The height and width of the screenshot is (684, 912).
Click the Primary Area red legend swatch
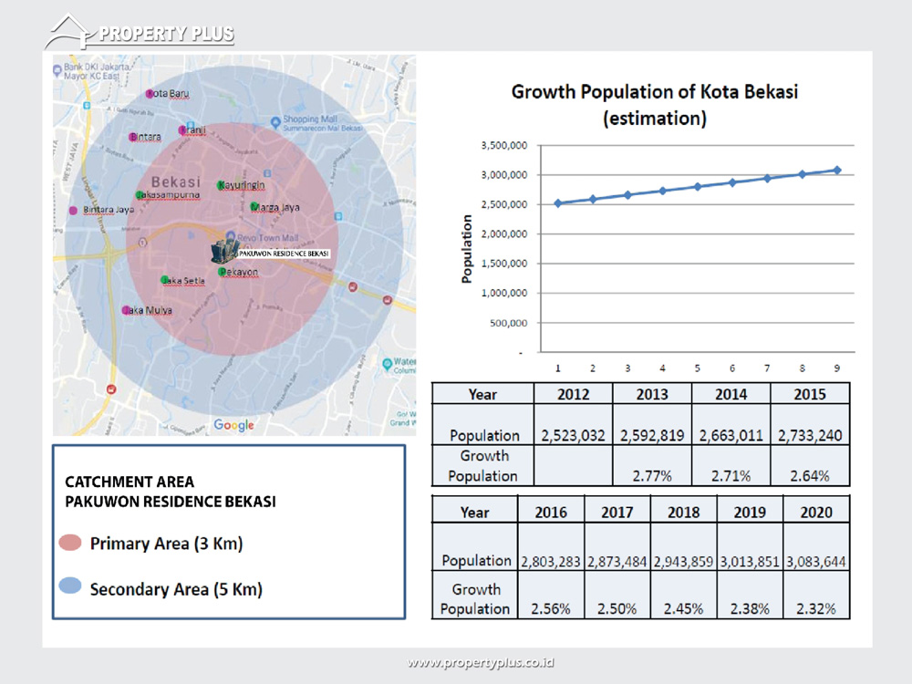[69, 544]
